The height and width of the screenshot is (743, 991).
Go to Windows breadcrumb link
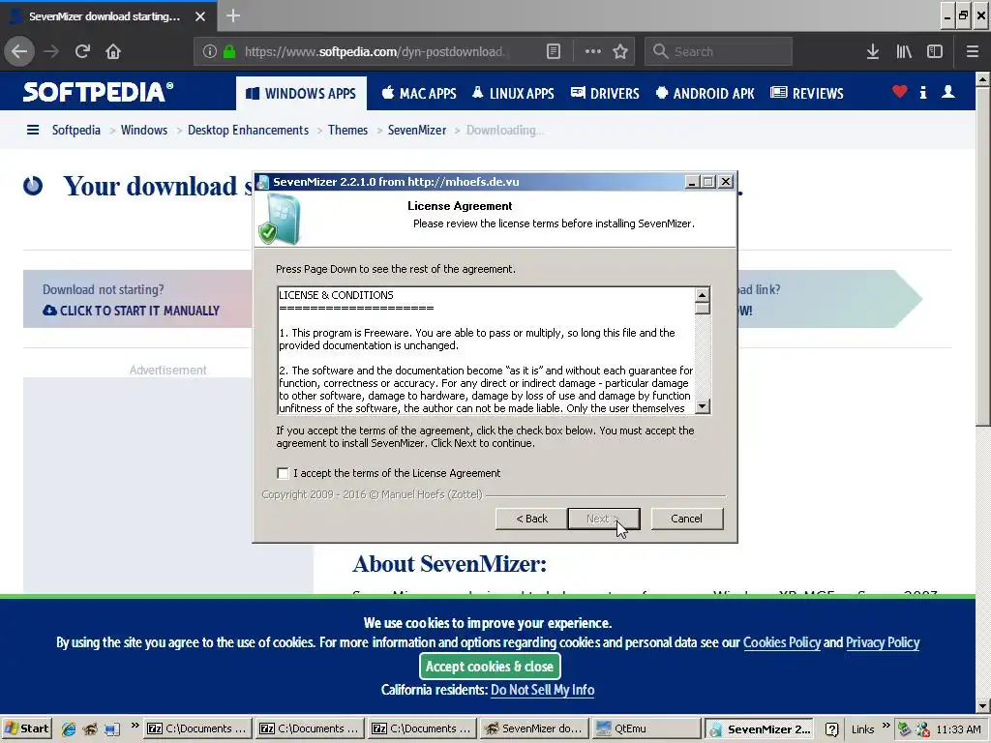pyautogui.click(x=144, y=130)
